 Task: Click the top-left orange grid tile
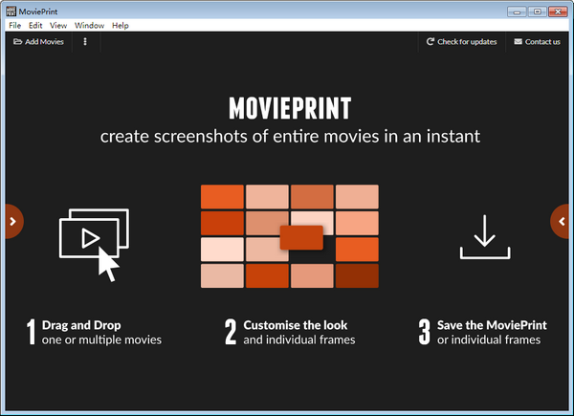222,196
